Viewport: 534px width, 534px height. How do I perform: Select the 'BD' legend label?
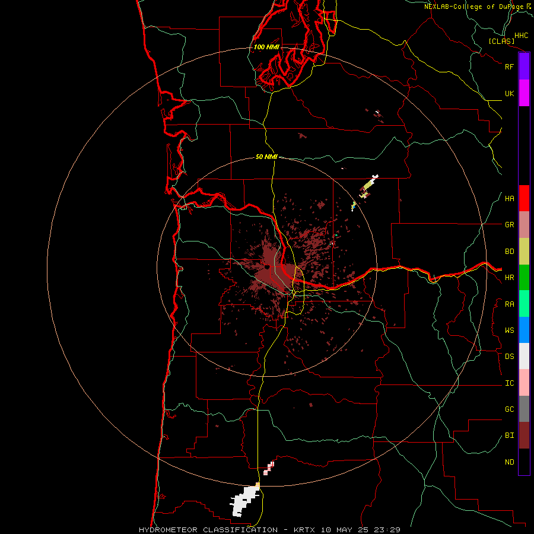(x=509, y=252)
